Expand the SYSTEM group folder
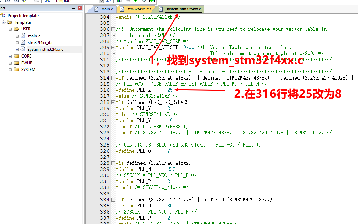Screen dimensions: 358x224 coord(10,70)
